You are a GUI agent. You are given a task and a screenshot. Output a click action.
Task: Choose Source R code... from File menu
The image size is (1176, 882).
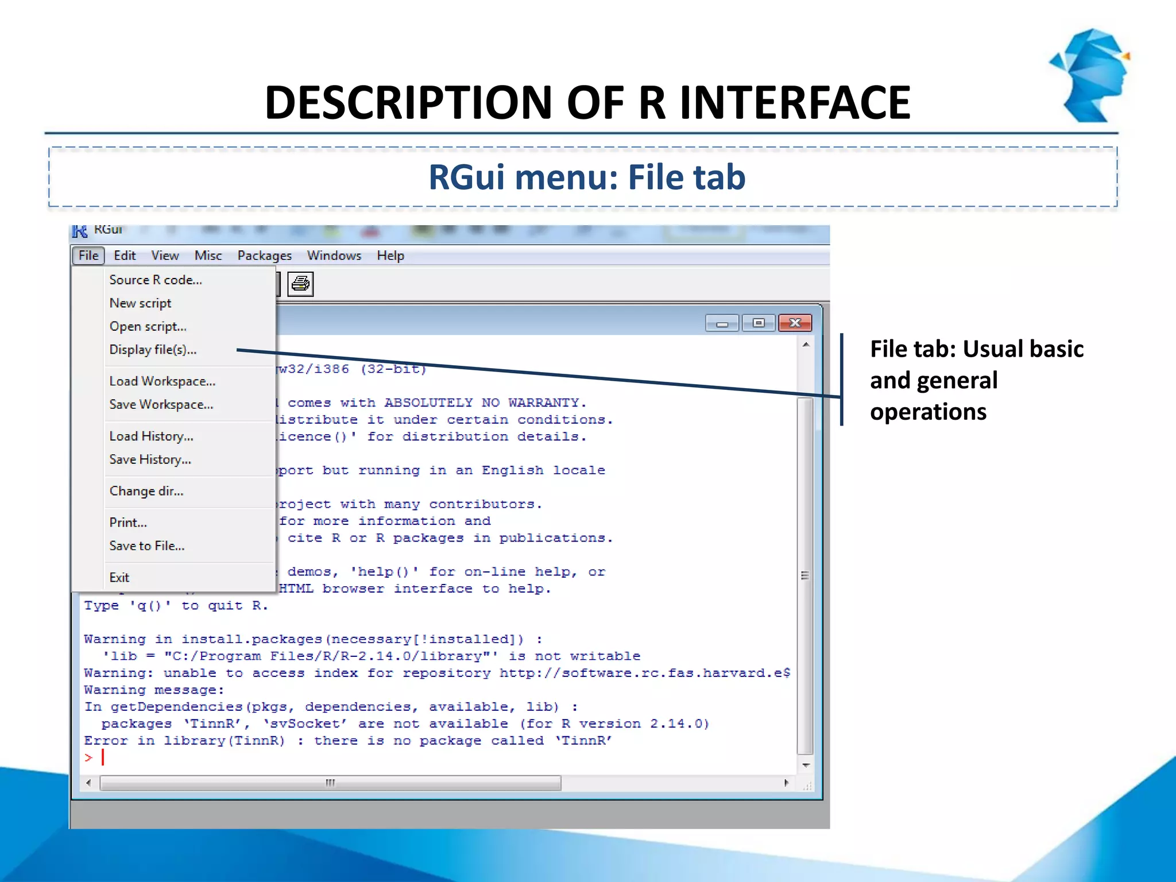click(174, 280)
